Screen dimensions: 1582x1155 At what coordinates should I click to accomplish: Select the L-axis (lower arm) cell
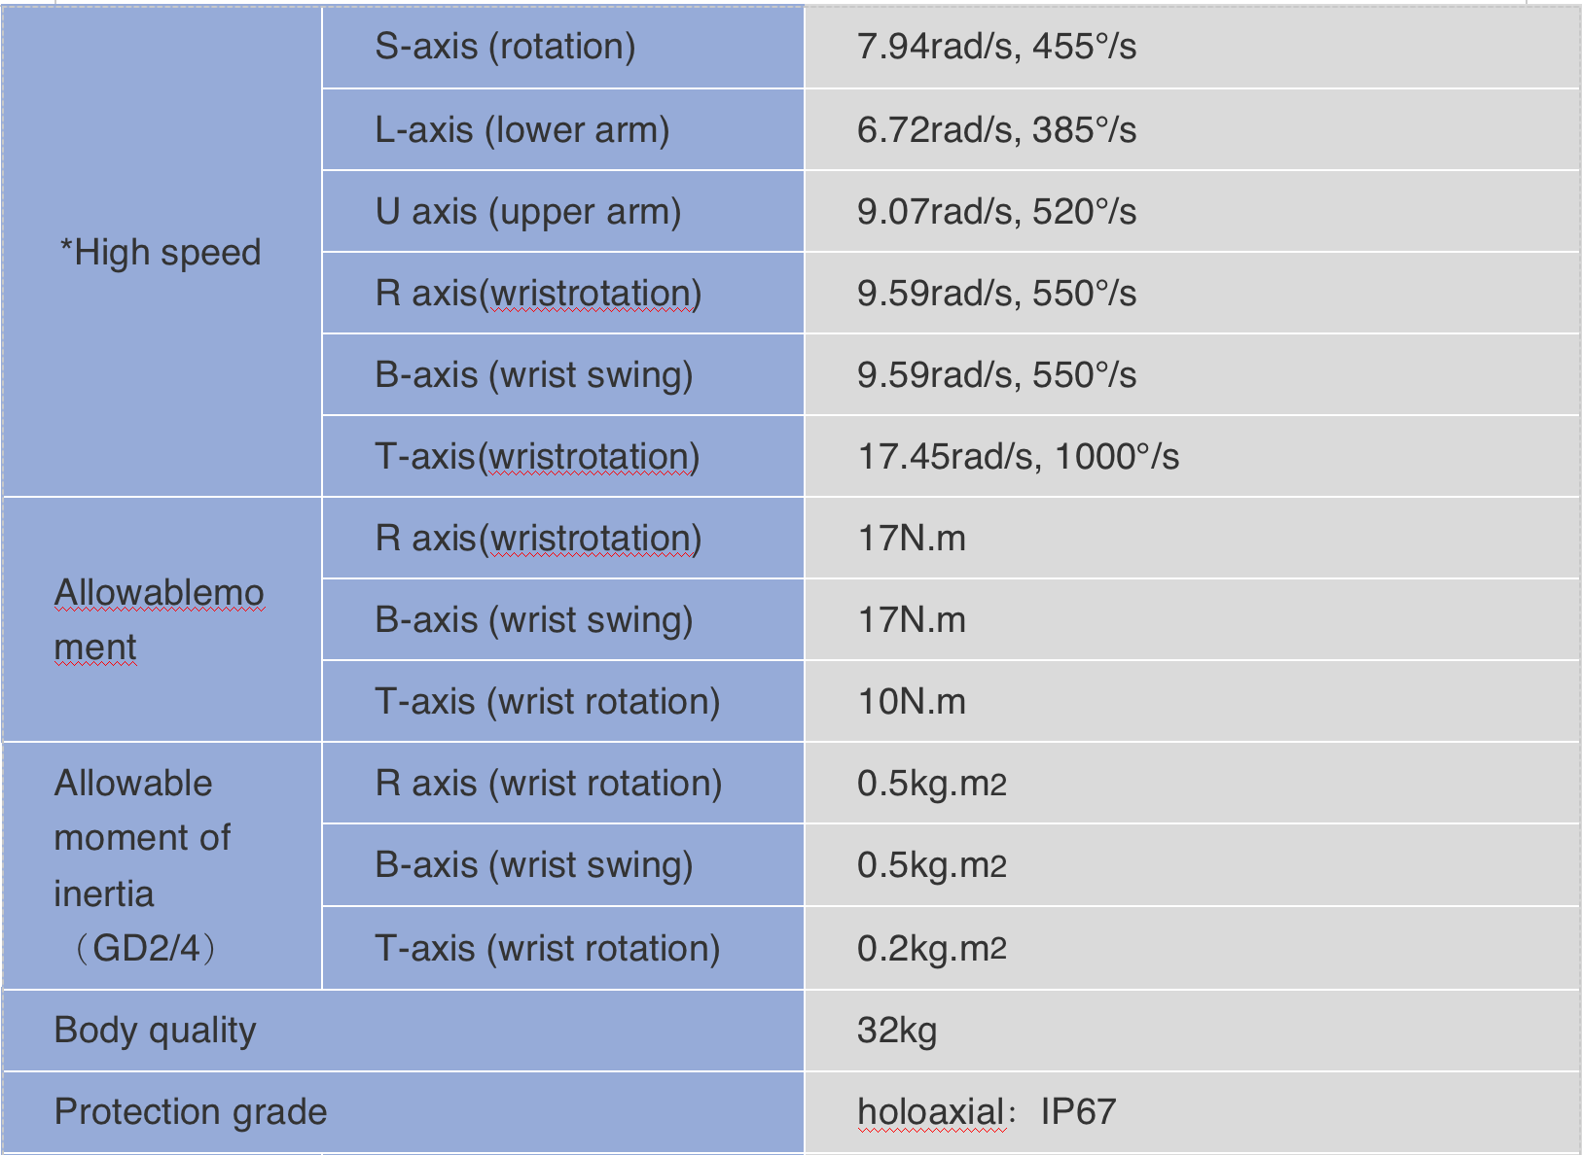[x=563, y=129]
